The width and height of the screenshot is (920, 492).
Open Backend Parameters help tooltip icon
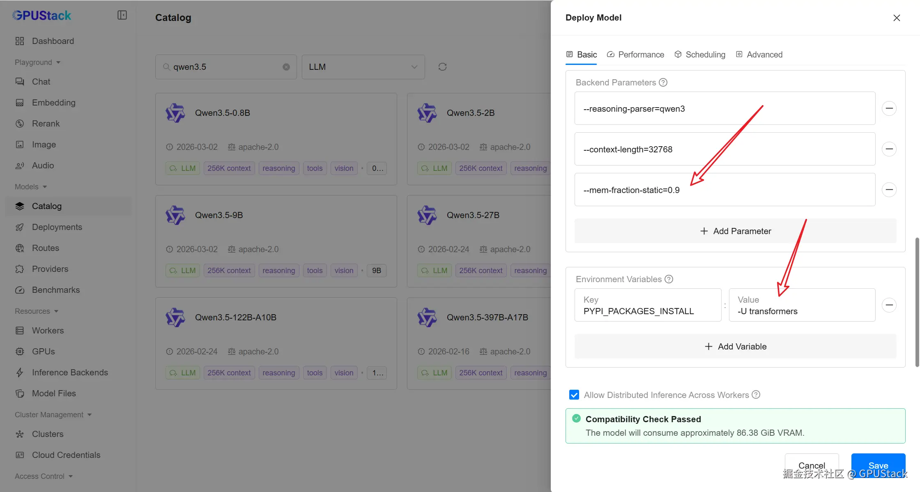(663, 83)
